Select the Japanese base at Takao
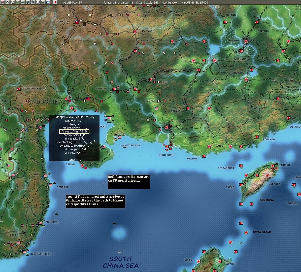This screenshot has height=272, width=301. pos(241,185)
